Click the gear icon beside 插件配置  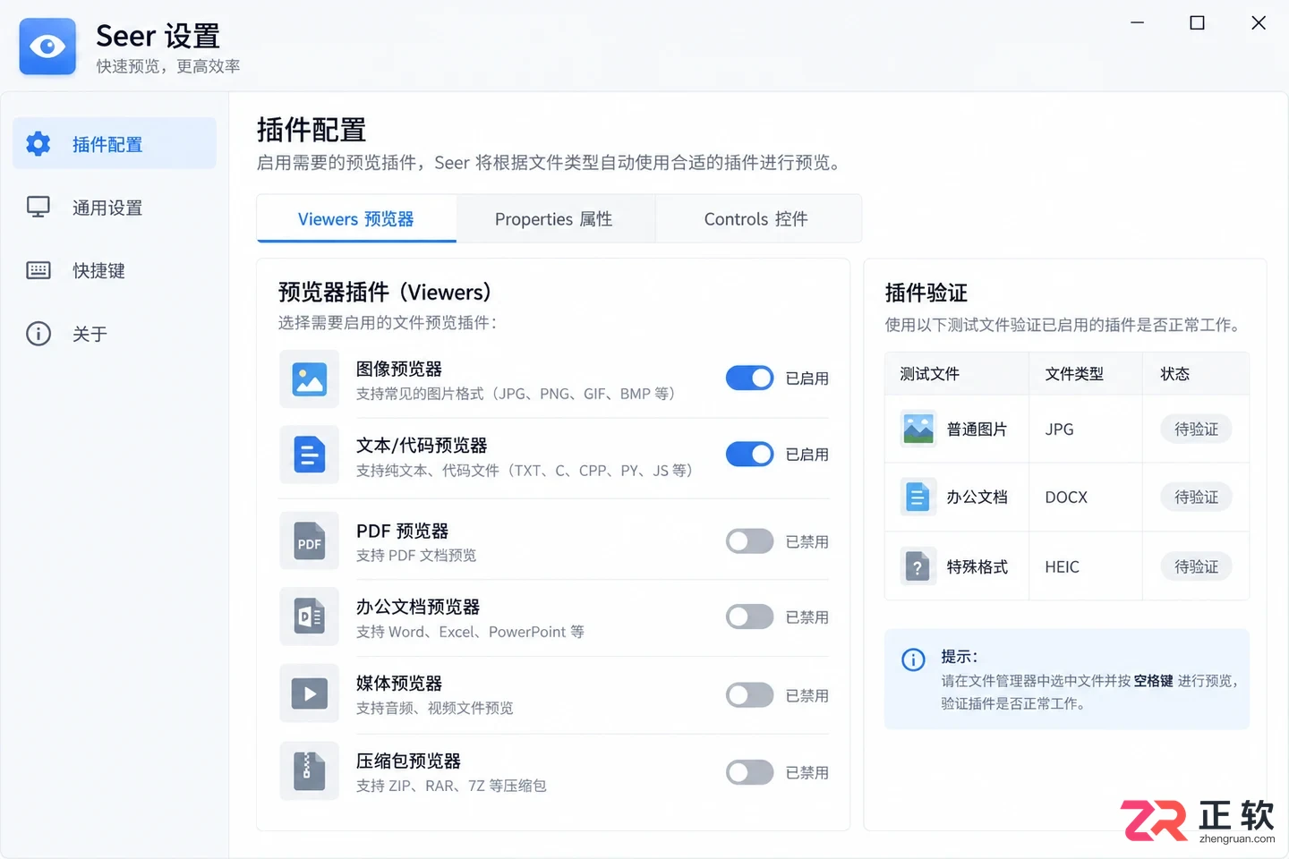38,143
